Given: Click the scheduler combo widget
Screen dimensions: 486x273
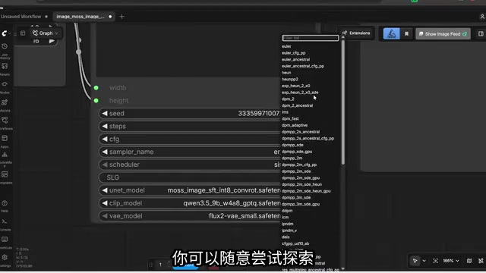Looking at the screenshot, I should pos(190,165).
